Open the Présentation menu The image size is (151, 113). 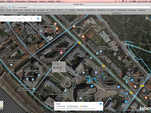(21, 1)
